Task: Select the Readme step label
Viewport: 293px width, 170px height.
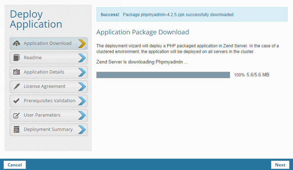Action: pos(33,58)
